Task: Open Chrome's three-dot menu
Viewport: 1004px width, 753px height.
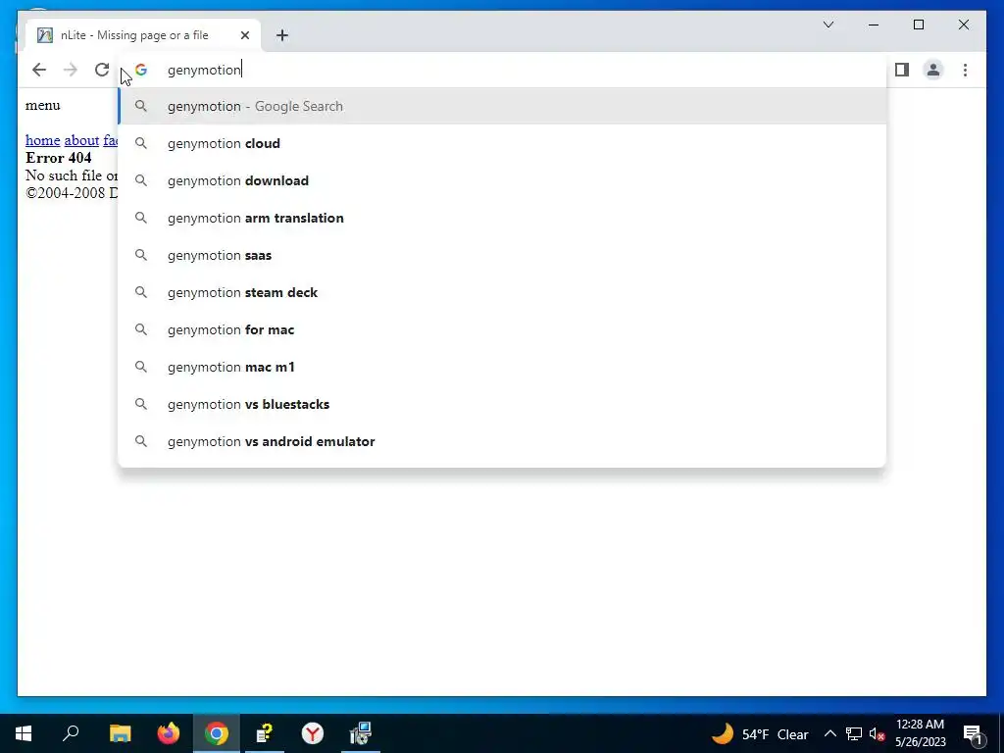Action: [x=965, y=70]
